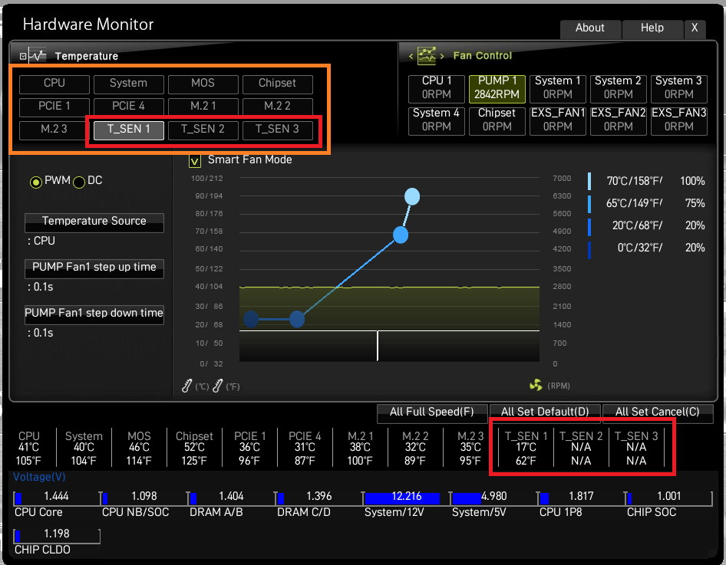Select the Chipset temperature button
Screen dimensions: 726x565
tap(277, 84)
